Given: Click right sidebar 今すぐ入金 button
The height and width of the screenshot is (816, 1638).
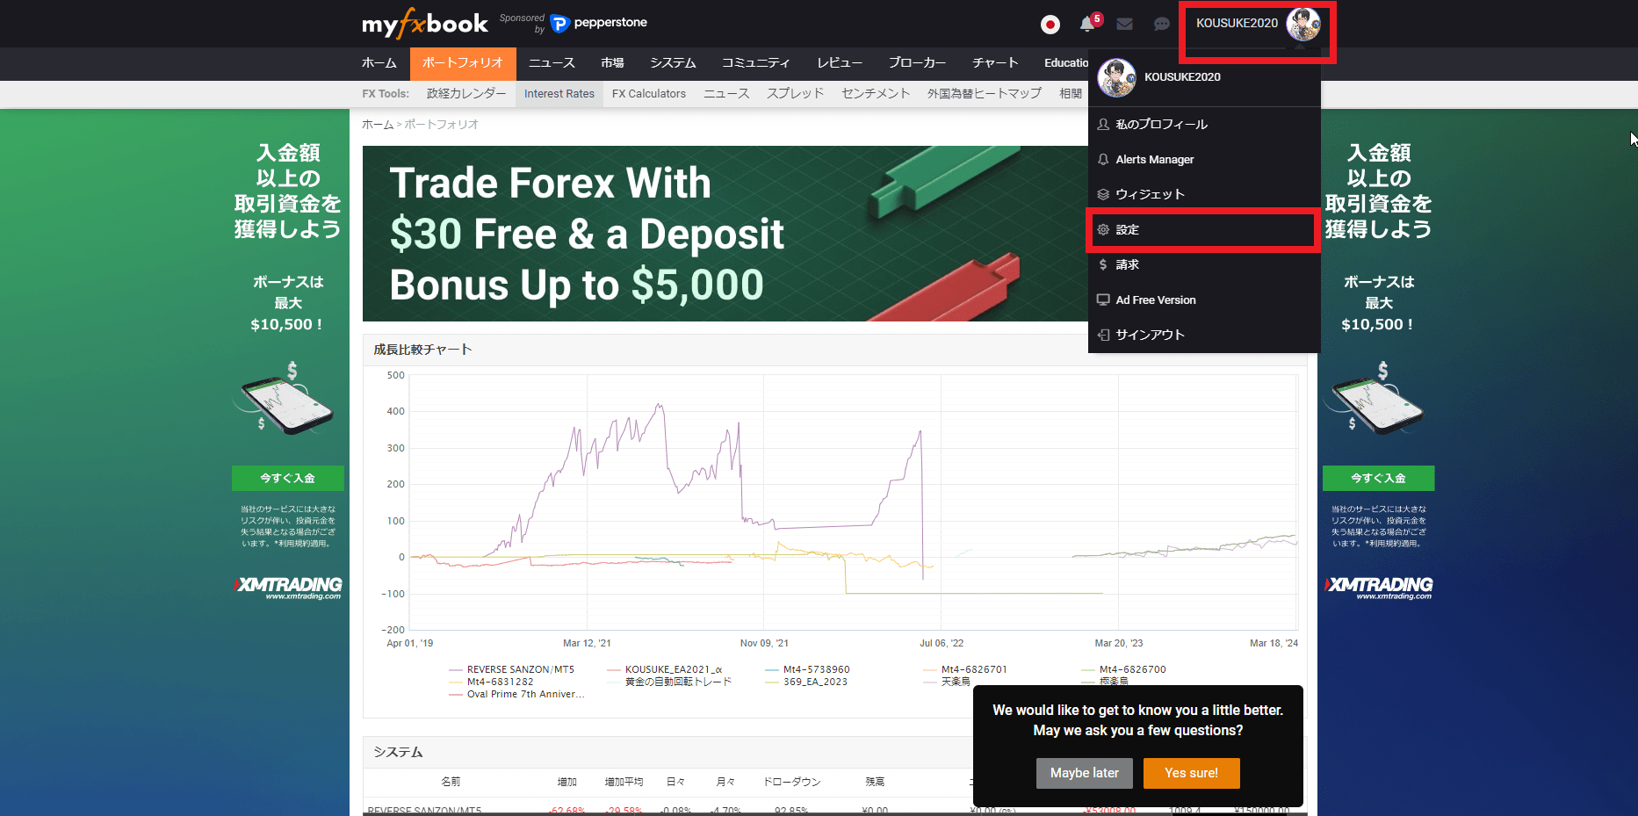Looking at the screenshot, I should click(1379, 479).
